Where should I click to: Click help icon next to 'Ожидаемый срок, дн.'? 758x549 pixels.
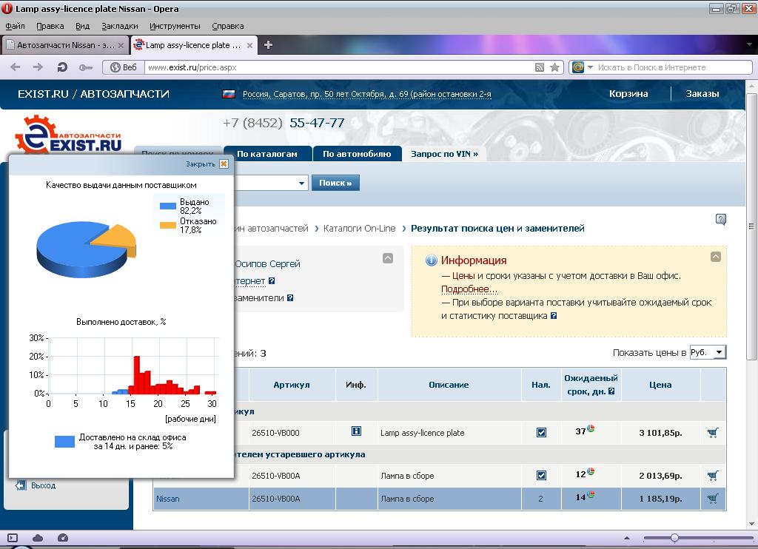coord(611,391)
